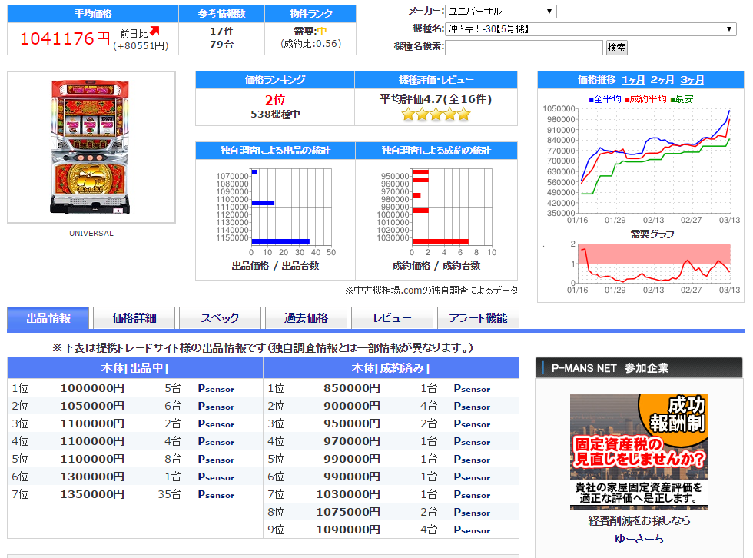Switch to the 価格詳細 tab
Image resolution: width=753 pixels, height=558 pixels.
click(x=134, y=318)
